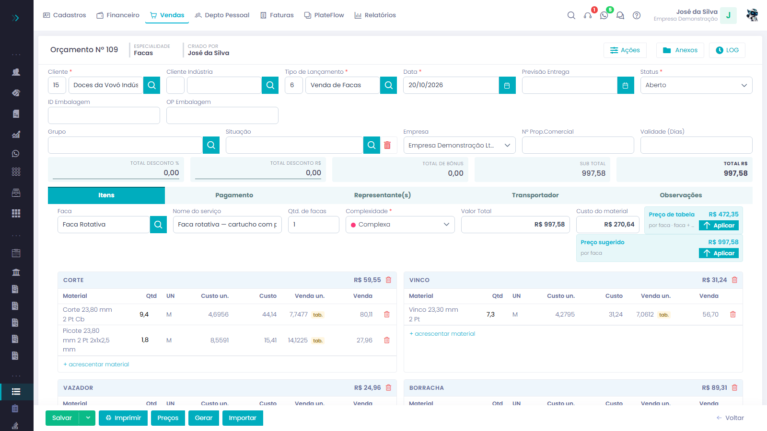Open the Financeiro menu
This screenshot has height=431, width=767.
click(118, 15)
